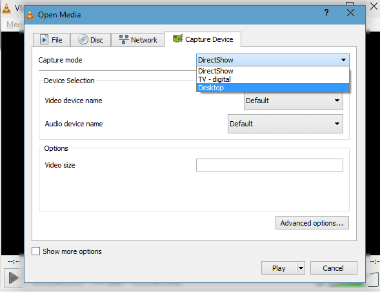380x292 pixels.
Task: Click the Cancel button
Action: [x=334, y=268]
